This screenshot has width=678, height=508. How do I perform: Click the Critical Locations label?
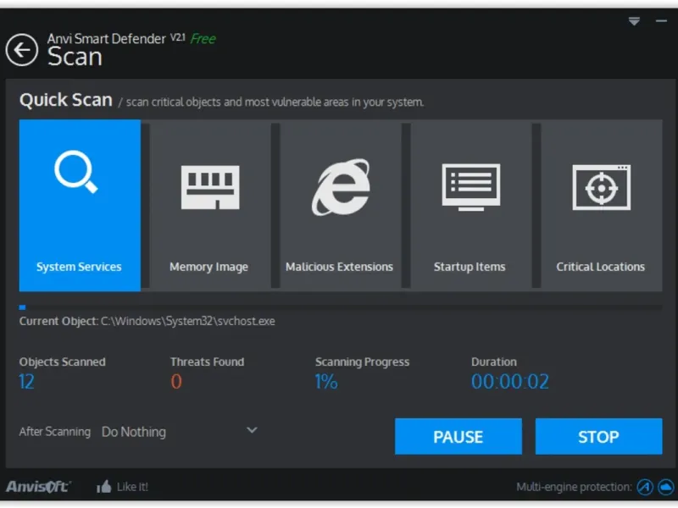click(601, 267)
